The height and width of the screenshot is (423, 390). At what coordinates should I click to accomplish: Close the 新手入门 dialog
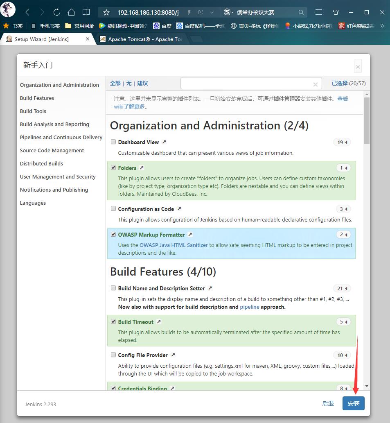click(x=358, y=67)
